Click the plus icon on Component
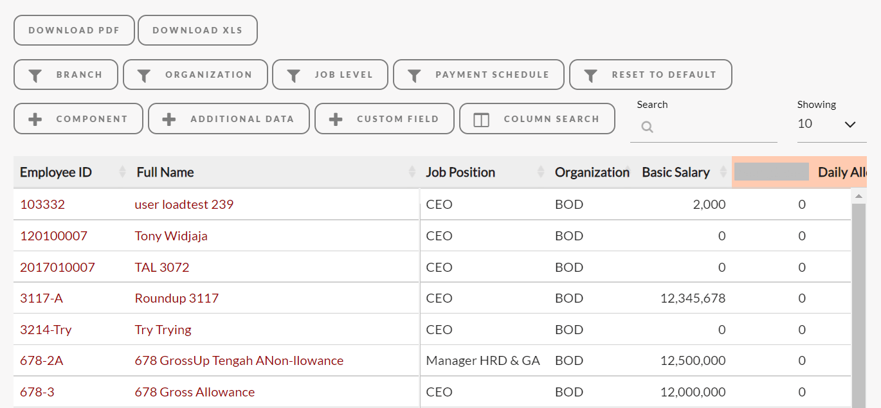 click(36, 120)
